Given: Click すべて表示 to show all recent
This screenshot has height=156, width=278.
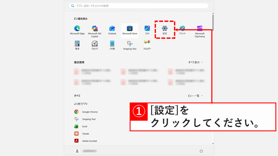Looking at the screenshot, I should click(195, 62).
